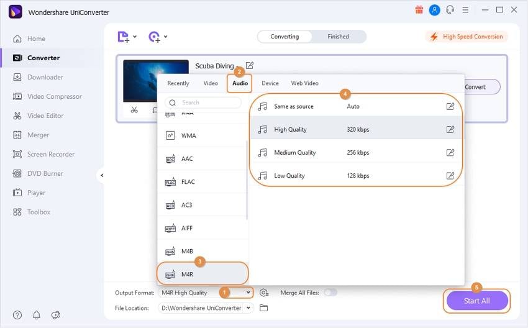Expand the load disc dropdown arrow
Screen dimensions: 528x328
[166, 37]
